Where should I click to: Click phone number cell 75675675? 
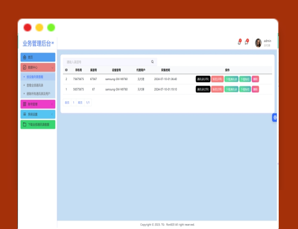(78, 79)
